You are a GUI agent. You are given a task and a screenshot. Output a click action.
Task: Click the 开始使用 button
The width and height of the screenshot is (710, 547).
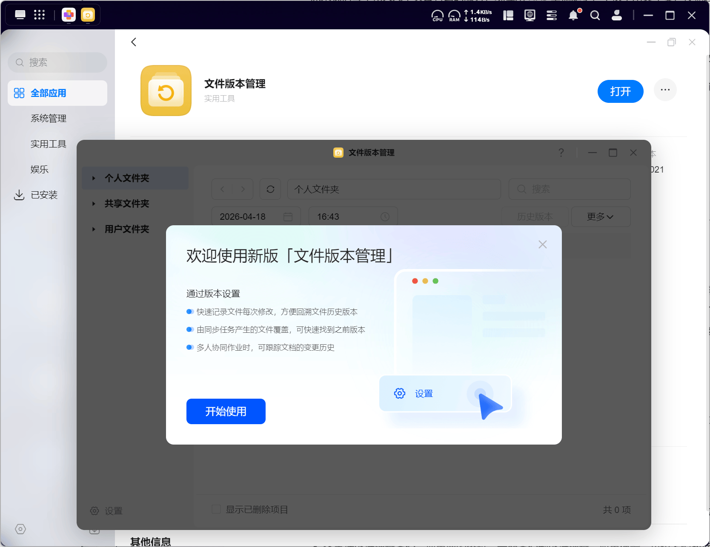(x=226, y=411)
